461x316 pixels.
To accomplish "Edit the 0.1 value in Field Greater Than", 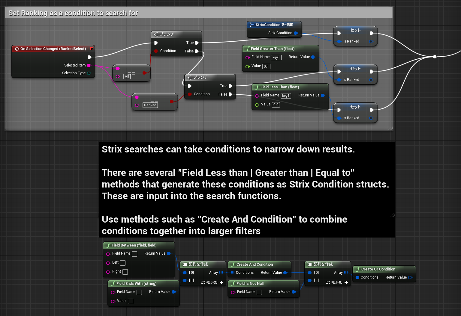I will (267, 66).
